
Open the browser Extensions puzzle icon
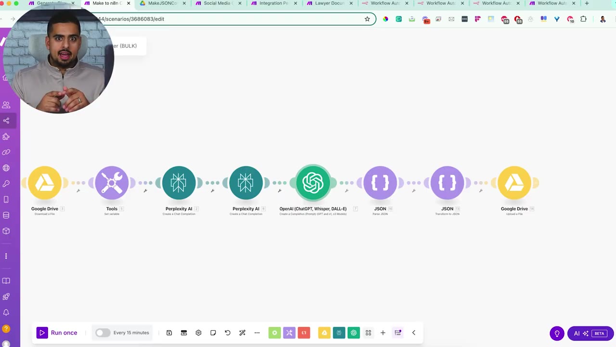point(583,19)
